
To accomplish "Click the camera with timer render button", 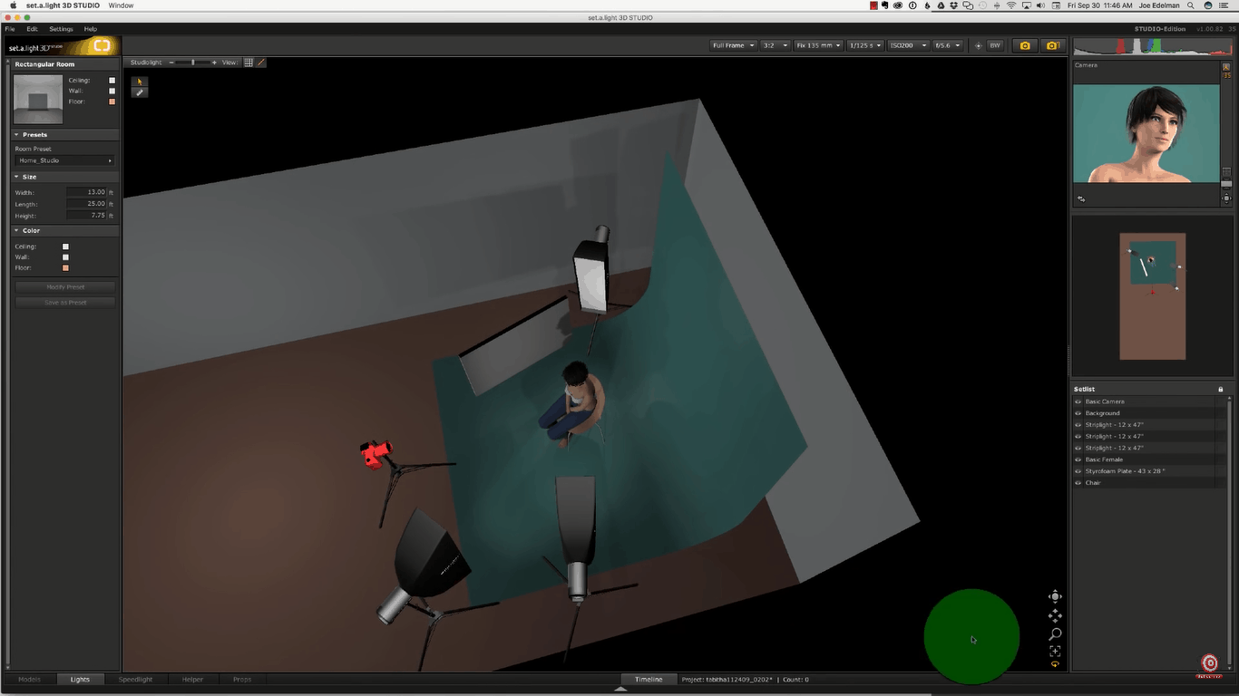I will point(1052,45).
